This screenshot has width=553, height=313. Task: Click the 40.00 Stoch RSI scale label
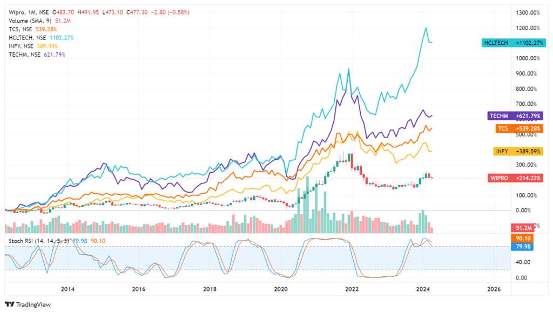tap(523, 262)
